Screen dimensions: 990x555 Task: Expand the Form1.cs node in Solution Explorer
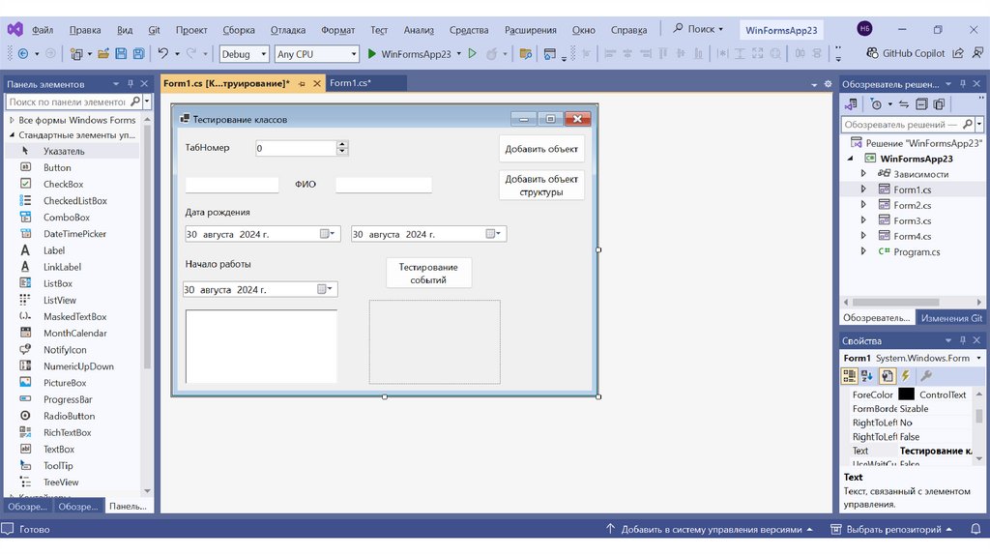tap(863, 190)
